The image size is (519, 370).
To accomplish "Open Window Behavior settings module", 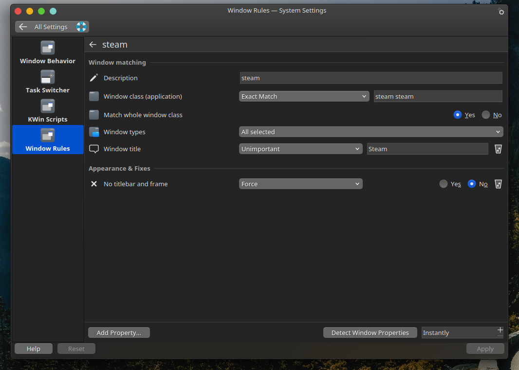I will pos(48,52).
